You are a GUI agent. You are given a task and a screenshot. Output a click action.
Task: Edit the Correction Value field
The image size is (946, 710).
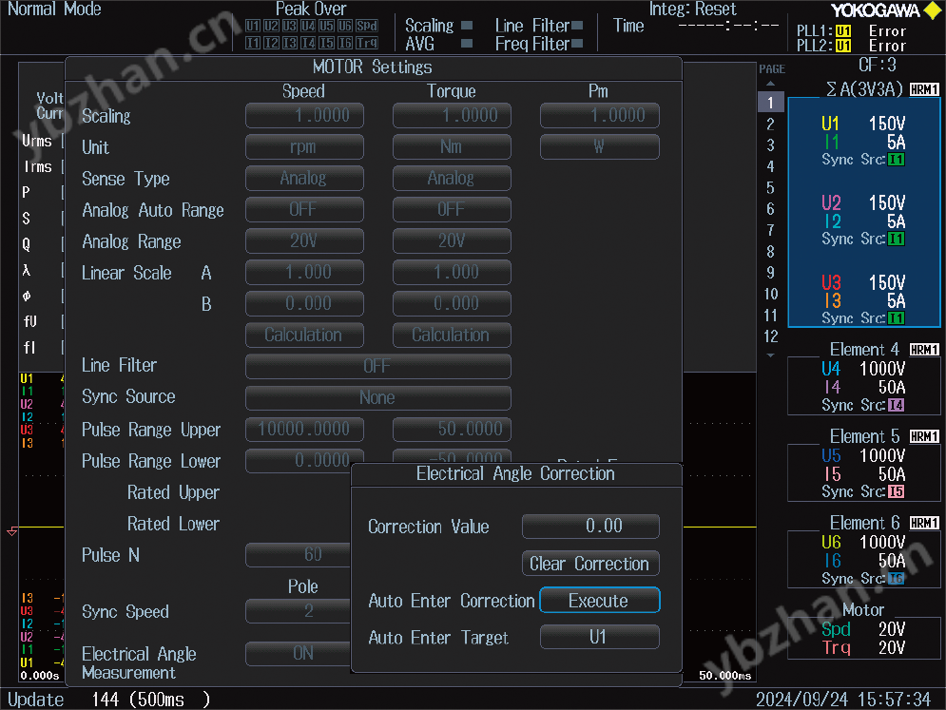point(589,526)
